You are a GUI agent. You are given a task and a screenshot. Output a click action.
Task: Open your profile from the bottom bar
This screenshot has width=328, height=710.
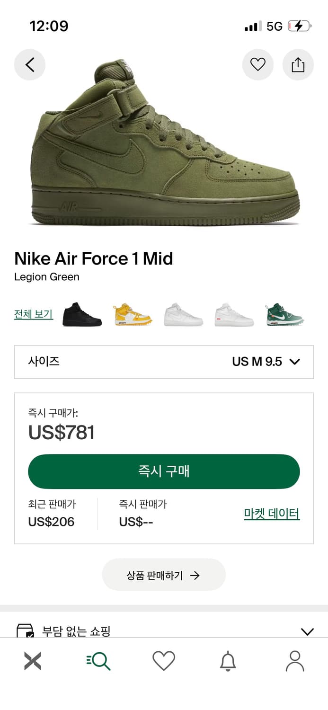pos(295,661)
